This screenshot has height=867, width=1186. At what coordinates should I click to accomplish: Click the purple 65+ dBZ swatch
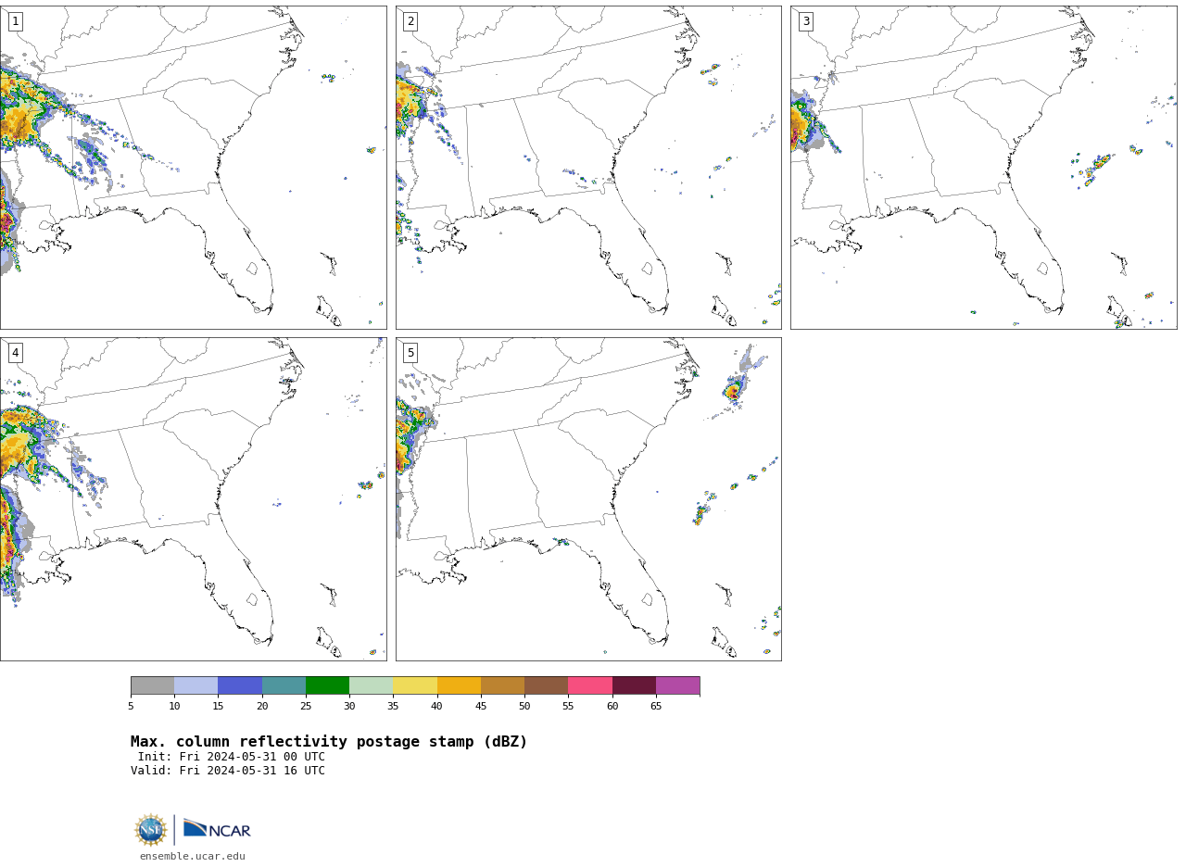(x=677, y=685)
